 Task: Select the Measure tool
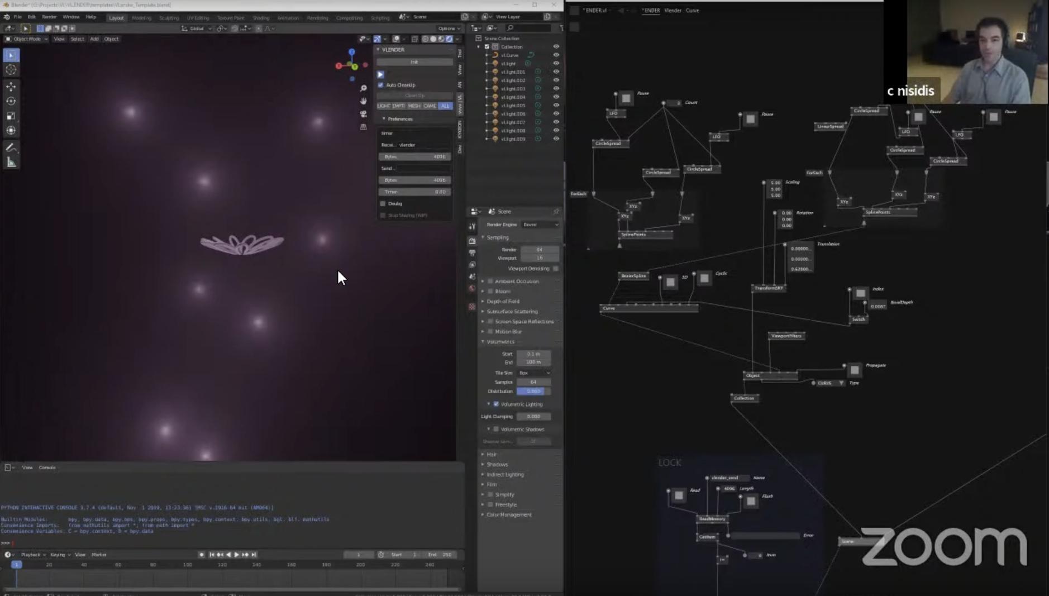coord(11,163)
